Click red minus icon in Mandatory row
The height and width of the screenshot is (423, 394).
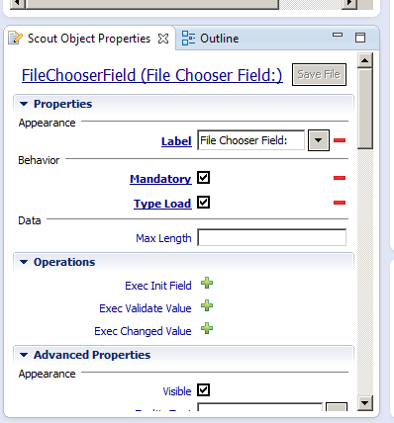340,178
